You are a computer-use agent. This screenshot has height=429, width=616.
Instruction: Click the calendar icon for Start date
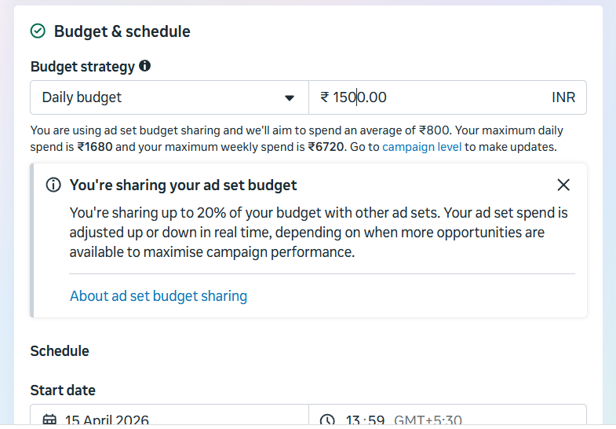[x=49, y=420]
